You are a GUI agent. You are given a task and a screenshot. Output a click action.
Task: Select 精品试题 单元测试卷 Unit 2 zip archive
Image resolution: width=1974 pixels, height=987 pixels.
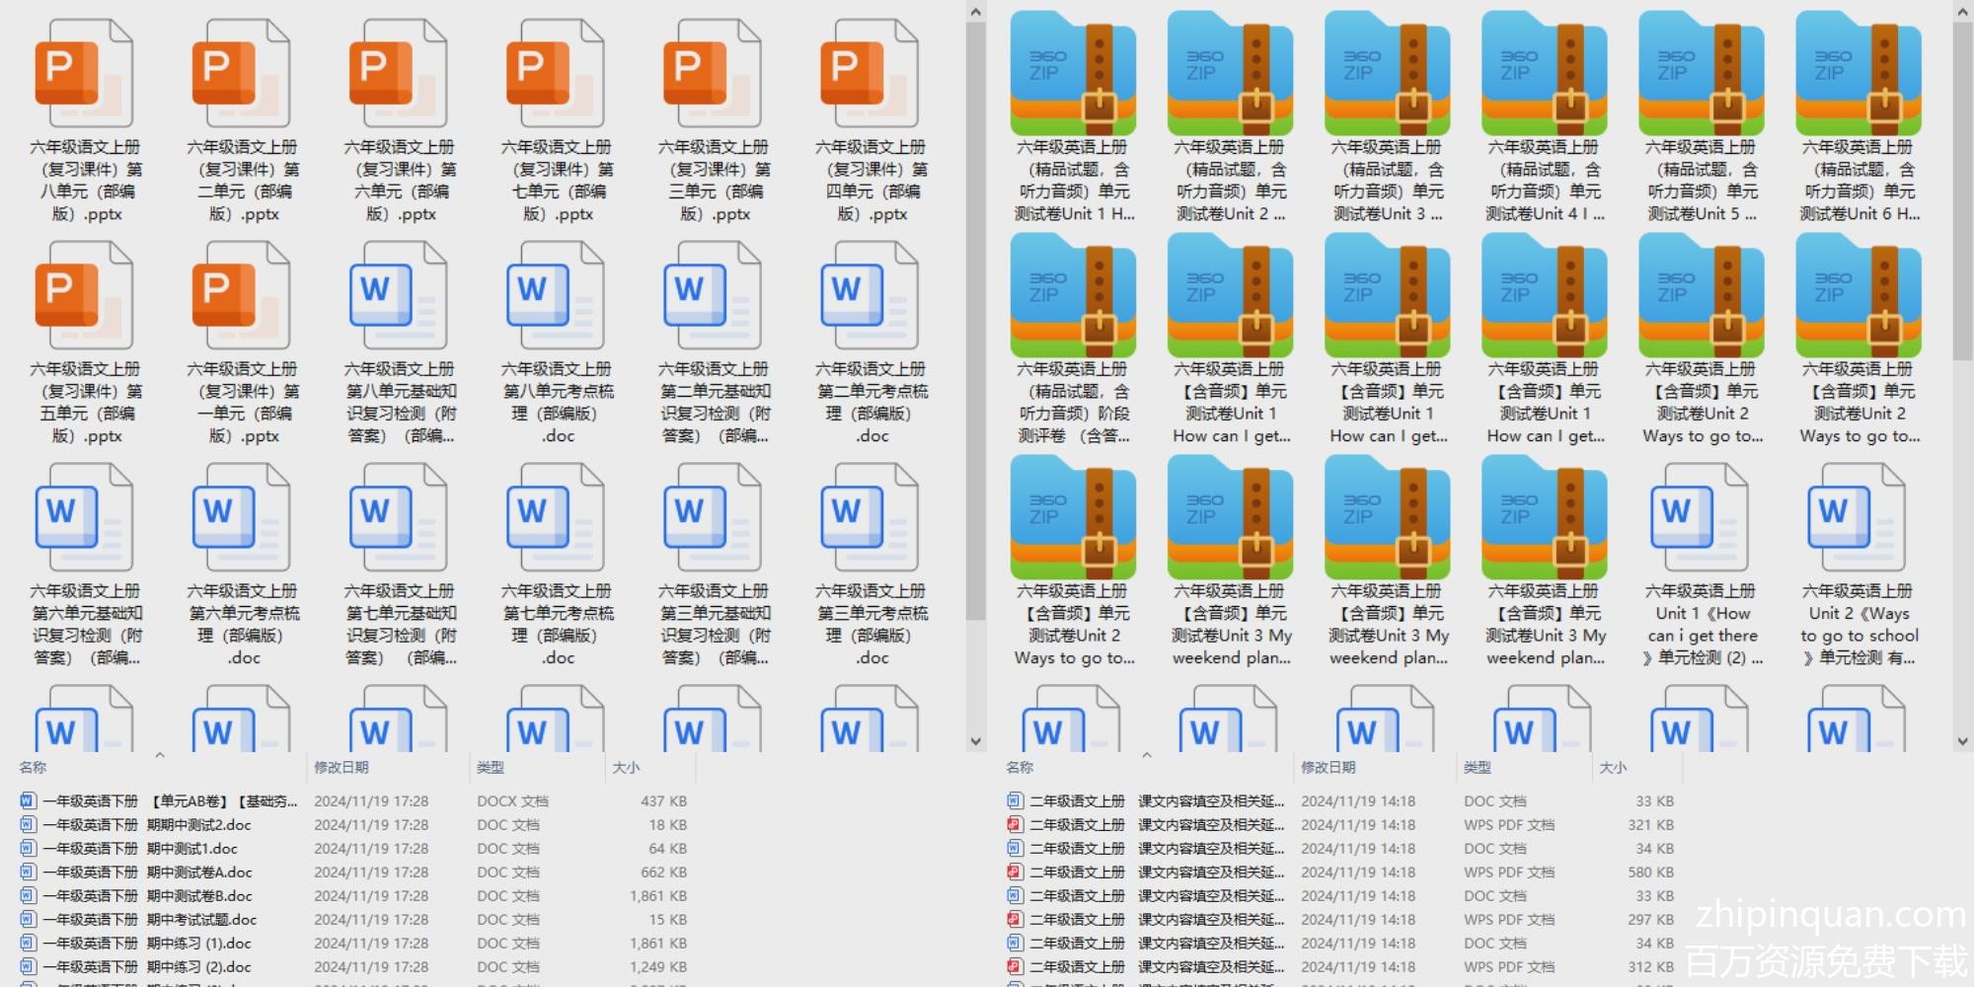click(1230, 73)
